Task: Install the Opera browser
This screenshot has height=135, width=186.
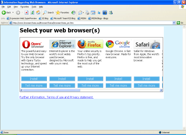Action: click(34, 79)
